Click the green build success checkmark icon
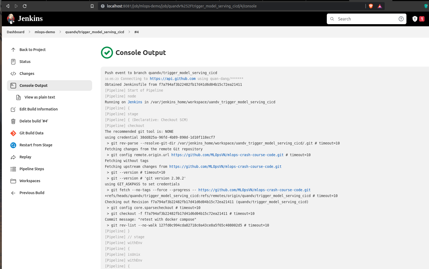 [x=107, y=53]
